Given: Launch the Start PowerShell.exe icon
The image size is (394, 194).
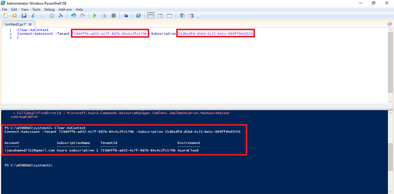Looking at the screenshot, I should pyautogui.click(x=138, y=16).
